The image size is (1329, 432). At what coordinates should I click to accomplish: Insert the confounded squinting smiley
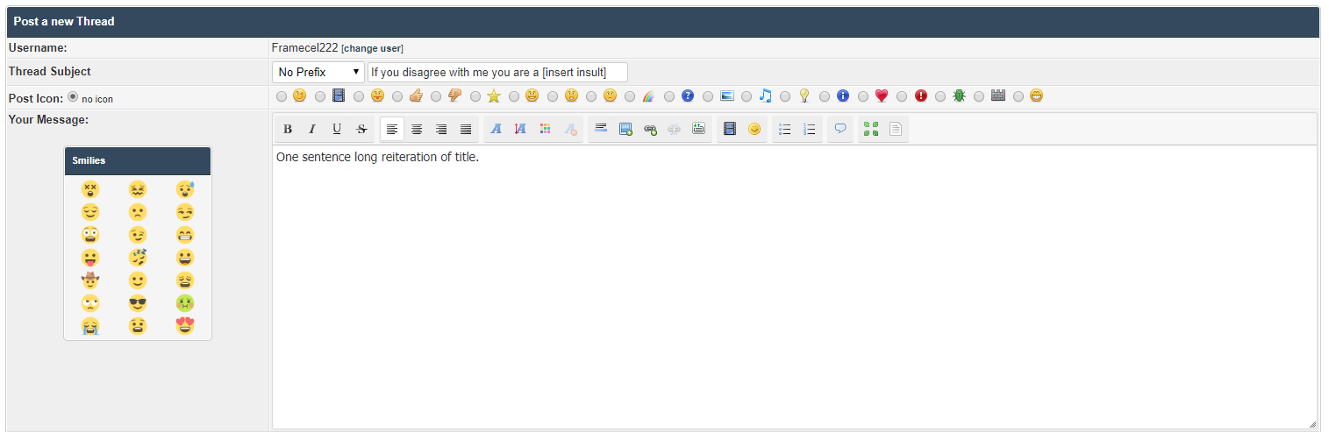pyautogui.click(x=138, y=189)
